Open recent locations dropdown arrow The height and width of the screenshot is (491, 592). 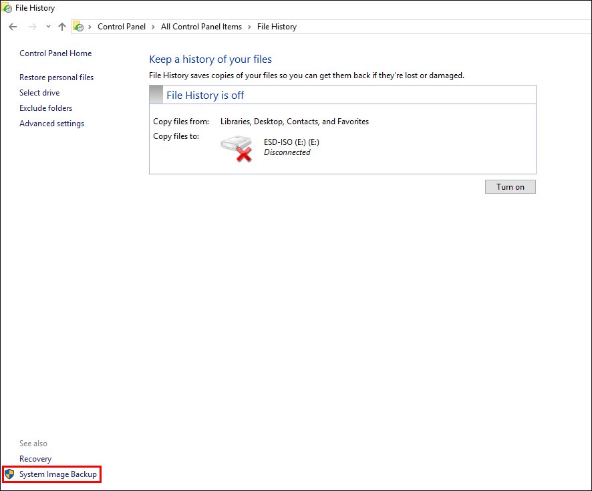click(x=48, y=27)
